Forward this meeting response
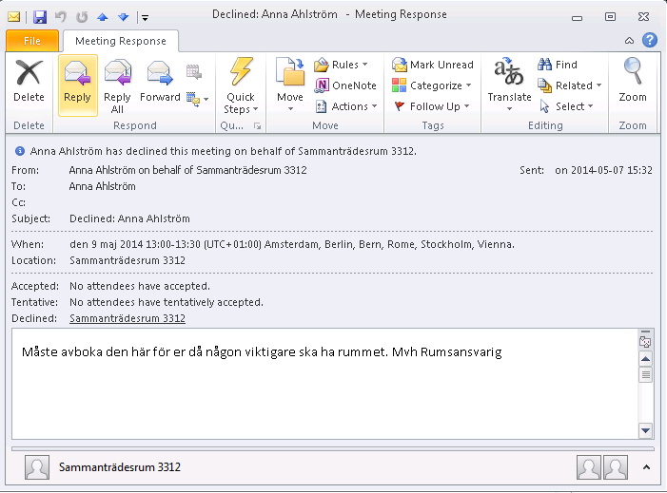 (x=160, y=83)
